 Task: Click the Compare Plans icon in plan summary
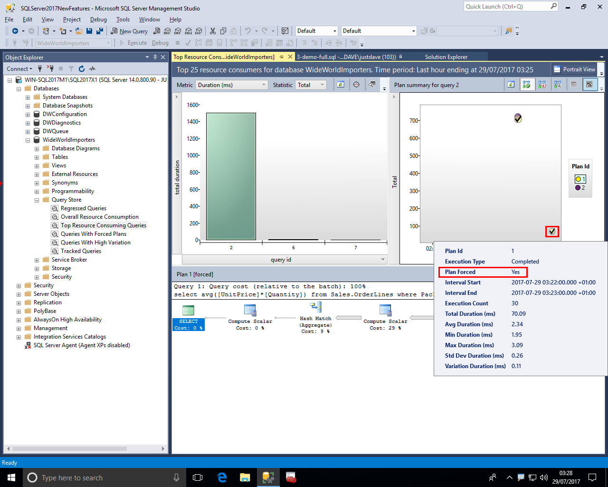558,85
